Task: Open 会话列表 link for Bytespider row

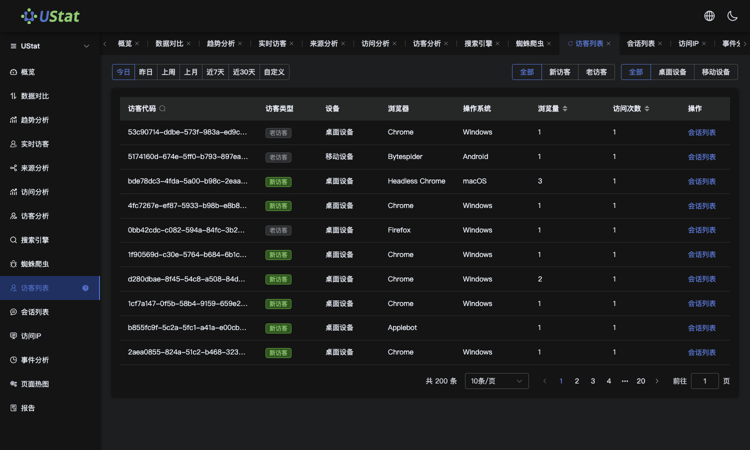Action: (702, 157)
